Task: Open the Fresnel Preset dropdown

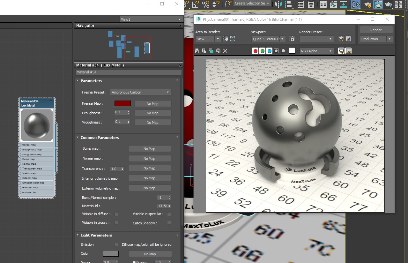Action: 140,92
